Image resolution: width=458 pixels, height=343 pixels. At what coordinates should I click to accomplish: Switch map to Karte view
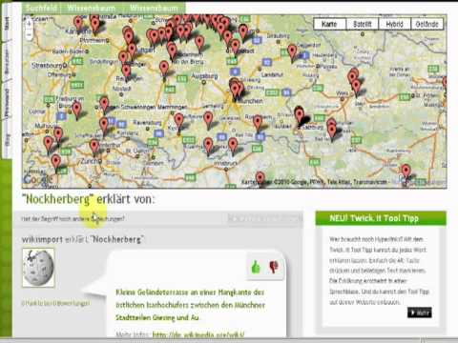329,24
